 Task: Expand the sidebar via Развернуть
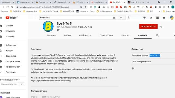[11, 72]
